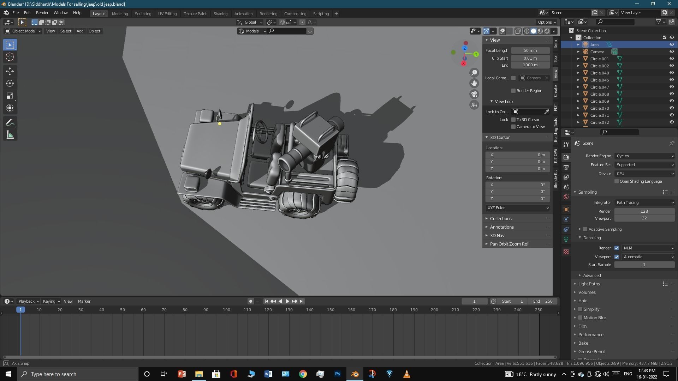Expand the Light Paths panel
Image resolution: width=678 pixels, height=381 pixels.
click(x=589, y=284)
